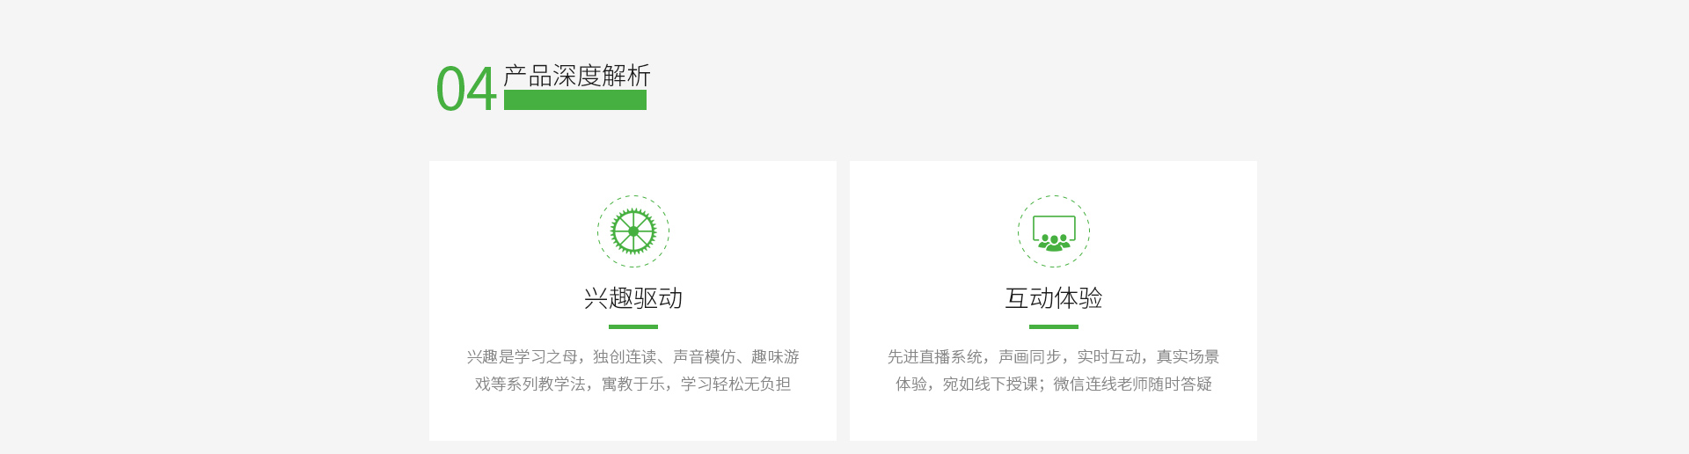Select the large green 04 number
Screen dimensions: 1689x454
[466, 89]
